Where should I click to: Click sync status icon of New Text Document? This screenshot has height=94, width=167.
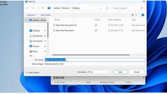click(x=96, y=31)
